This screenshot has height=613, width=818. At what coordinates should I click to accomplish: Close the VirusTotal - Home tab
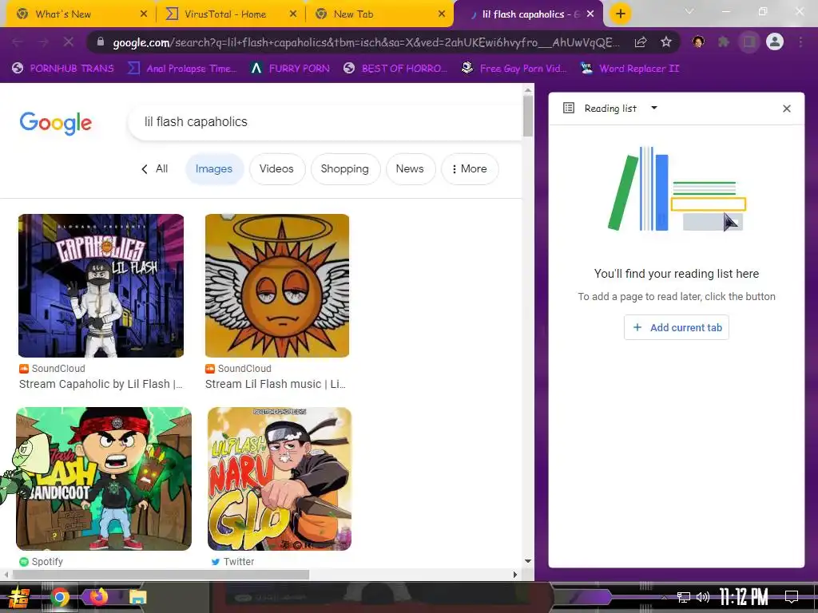pos(293,14)
